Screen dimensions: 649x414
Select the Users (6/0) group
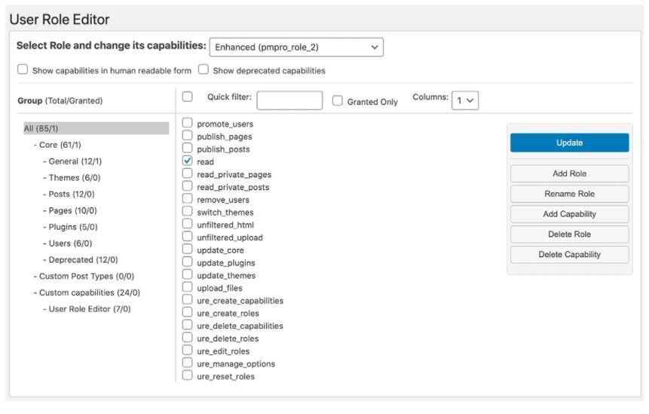click(68, 244)
